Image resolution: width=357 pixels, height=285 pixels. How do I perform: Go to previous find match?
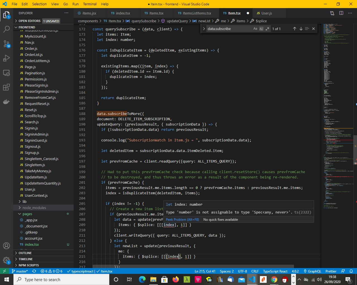pyautogui.click(x=295, y=29)
